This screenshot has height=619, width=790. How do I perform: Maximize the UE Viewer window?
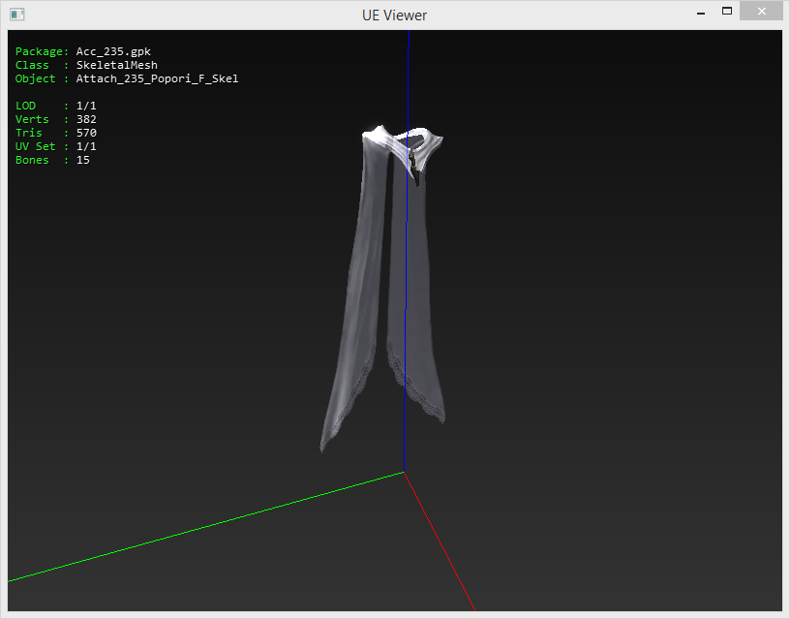click(x=726, y=12)
